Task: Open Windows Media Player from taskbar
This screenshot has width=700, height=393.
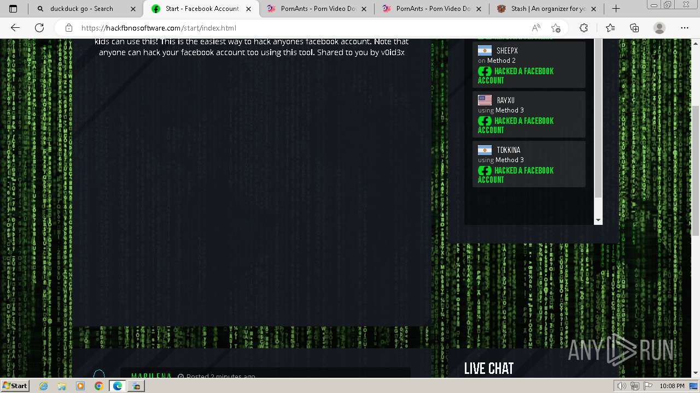Action: 80,386
